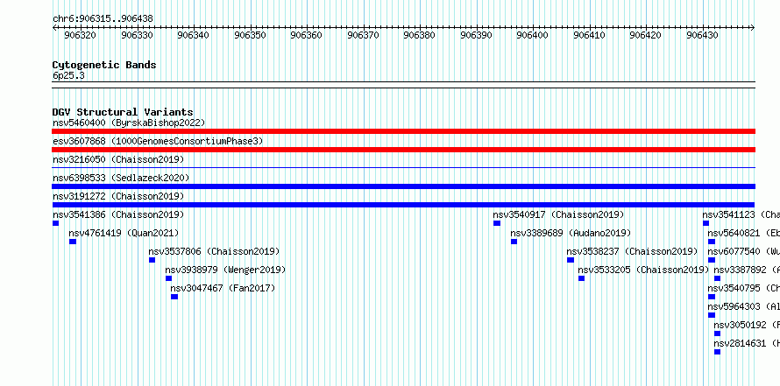This screenshot has width=780, height=386.
Task: Select the red bar under nsv5460400
Action: 403,131
